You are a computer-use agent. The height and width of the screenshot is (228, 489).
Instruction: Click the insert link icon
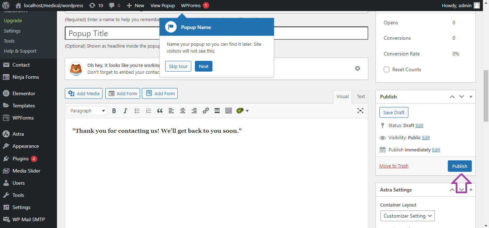pos(206,111)
